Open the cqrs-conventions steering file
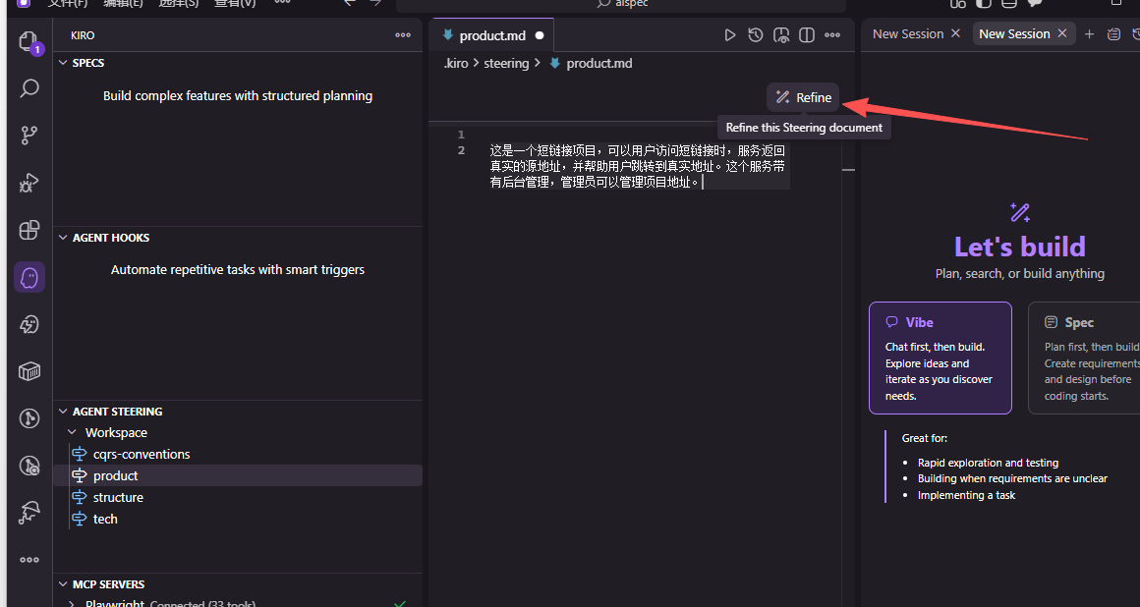 point(141,454)
